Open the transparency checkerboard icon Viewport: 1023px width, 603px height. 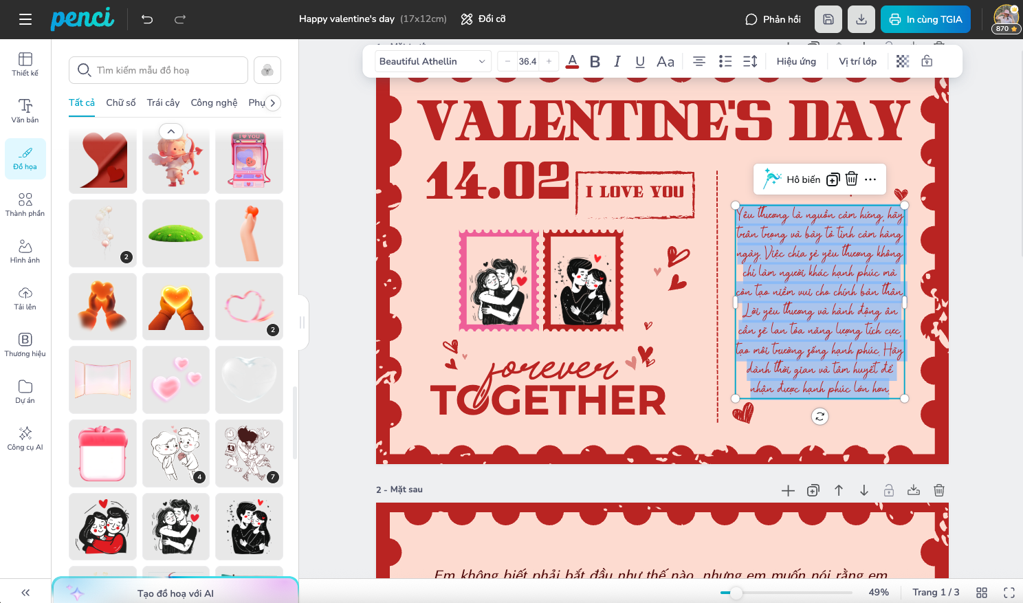click(903, 61)
